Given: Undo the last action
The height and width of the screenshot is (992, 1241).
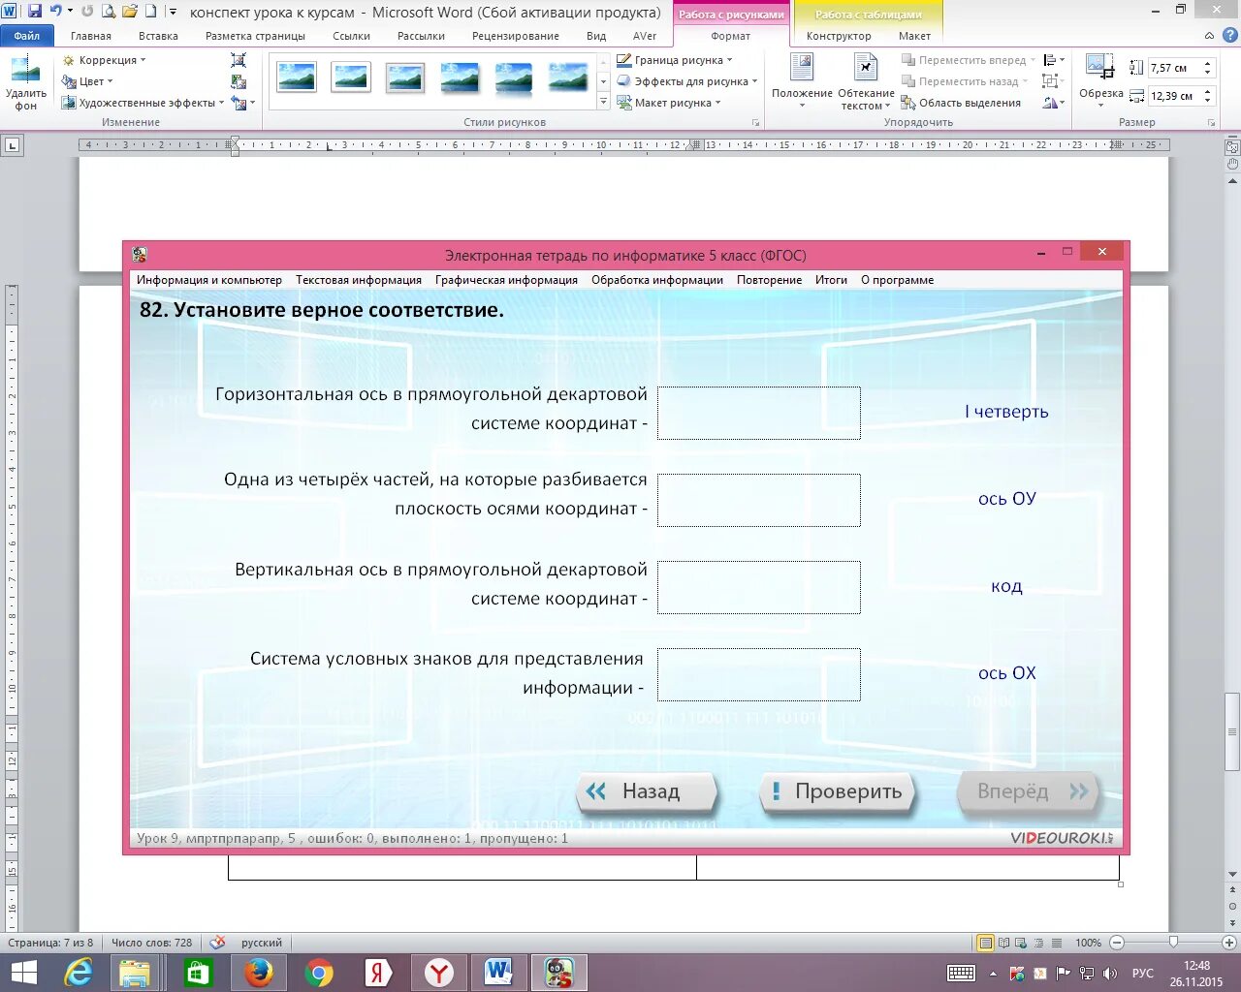Looking at the screenshot, I should 56,12.
